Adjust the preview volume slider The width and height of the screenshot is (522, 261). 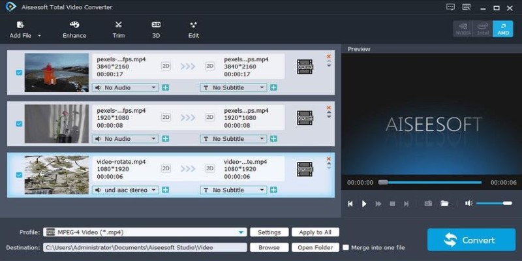[x=494, y=204]
